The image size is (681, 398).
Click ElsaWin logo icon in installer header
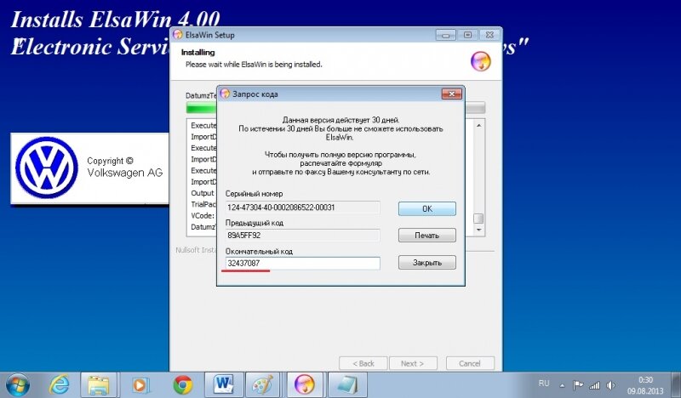(480, 60)
